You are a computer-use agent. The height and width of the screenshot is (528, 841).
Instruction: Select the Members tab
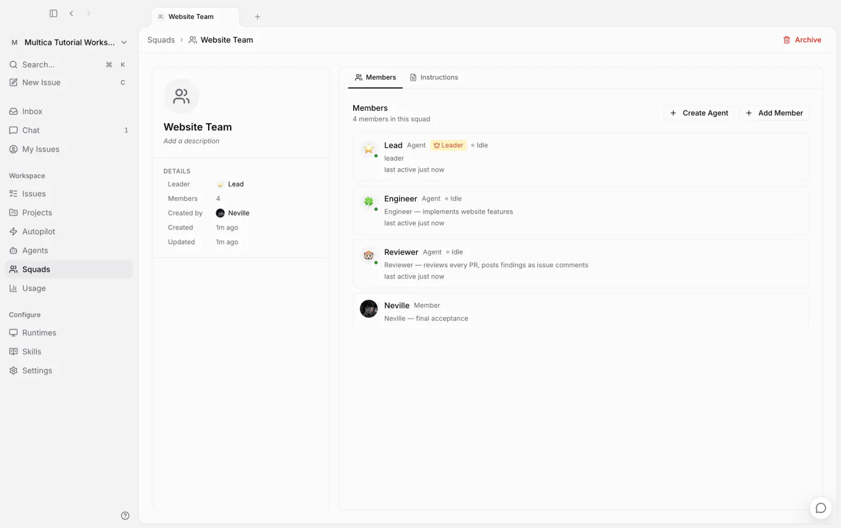[375, 77]
